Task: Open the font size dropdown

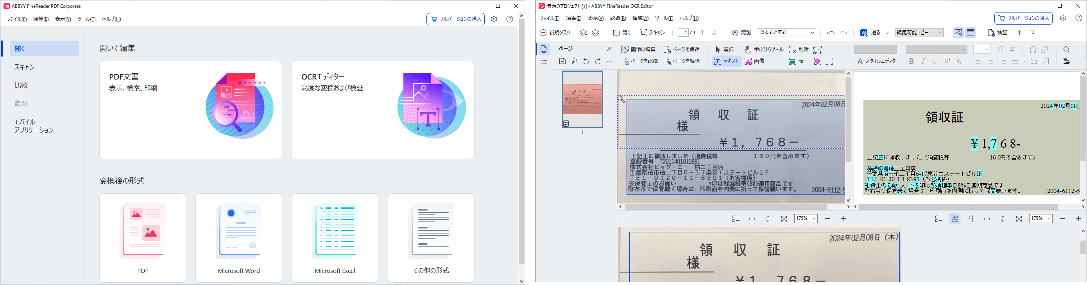Action: (981, 50)
